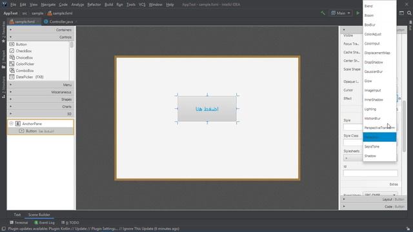Image resolution: width=413 pixels, height=232 pixels.
Task: Open the VCS menu
Action: (142, 5)
